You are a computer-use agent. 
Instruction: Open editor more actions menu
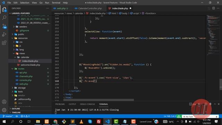point(218,8)
